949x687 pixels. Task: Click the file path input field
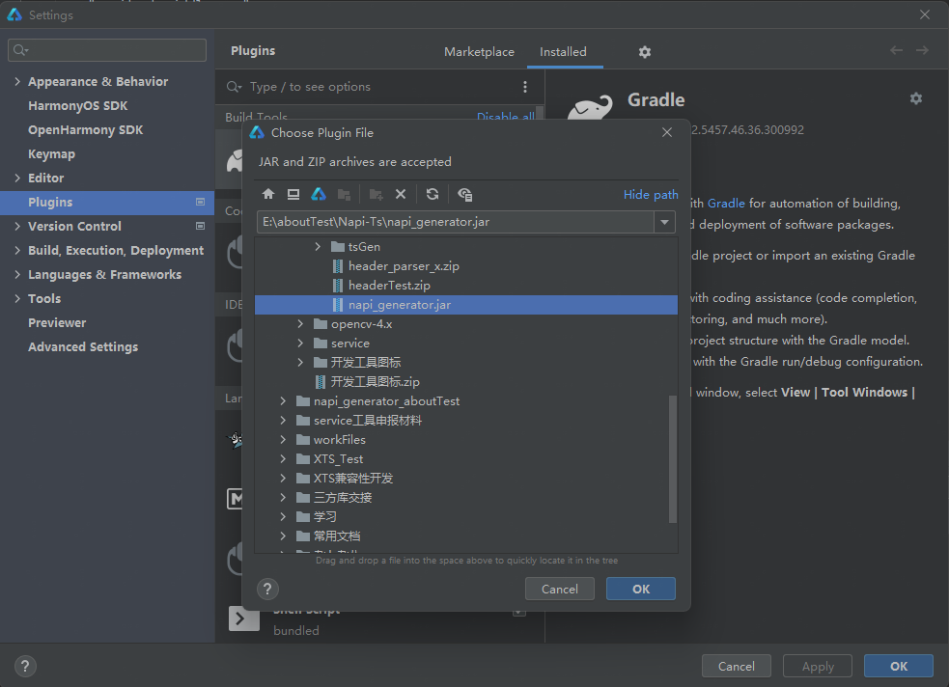click(x=454, y=223)
